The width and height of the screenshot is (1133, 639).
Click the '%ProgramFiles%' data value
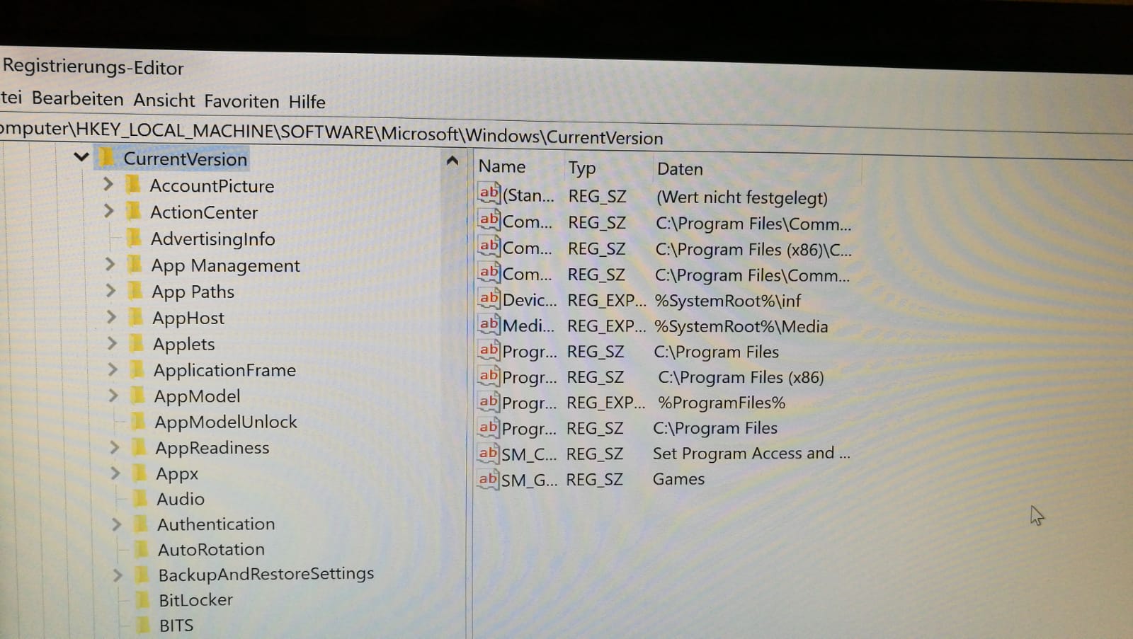click(x=722, y=403)
